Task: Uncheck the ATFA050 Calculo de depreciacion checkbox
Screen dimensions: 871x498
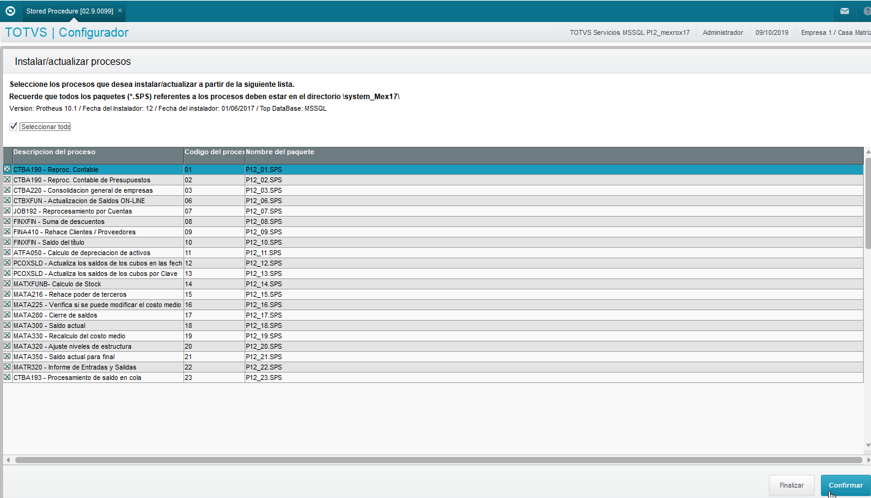Action: 7,252
